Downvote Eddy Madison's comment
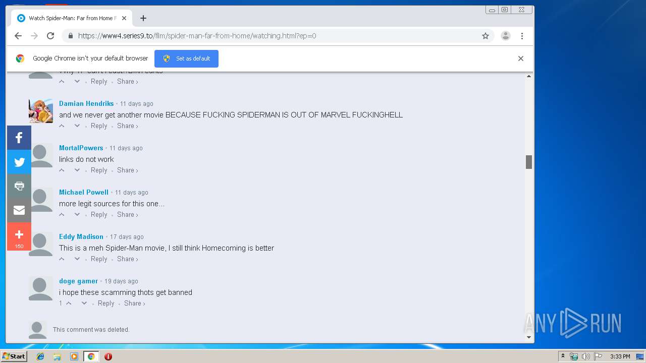 click(x=77, y=259)
